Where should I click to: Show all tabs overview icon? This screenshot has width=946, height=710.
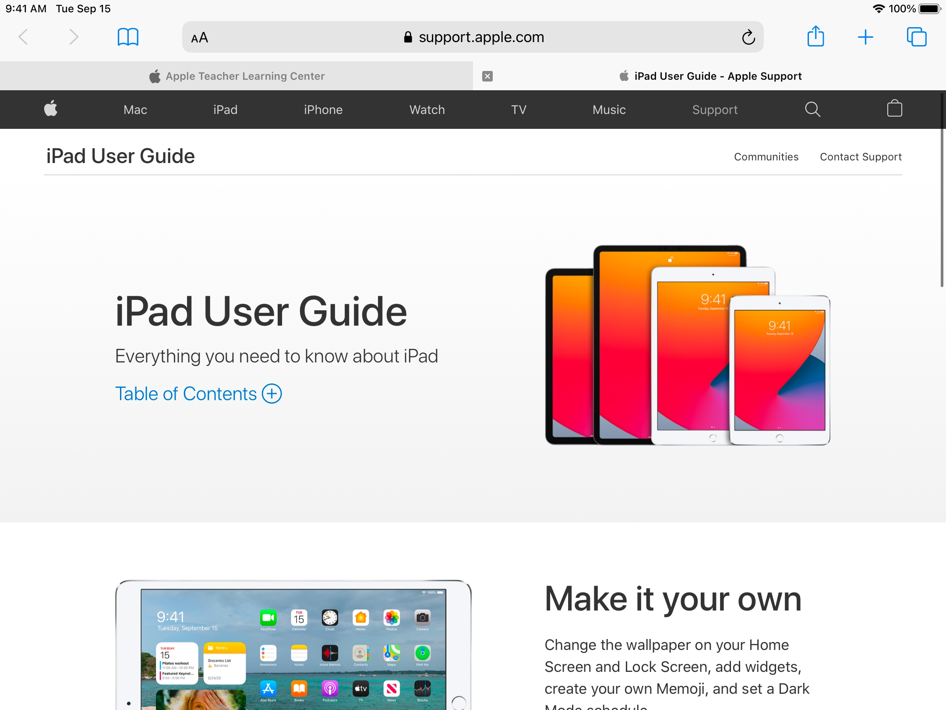pyautogui.click(x=917, y=37)
